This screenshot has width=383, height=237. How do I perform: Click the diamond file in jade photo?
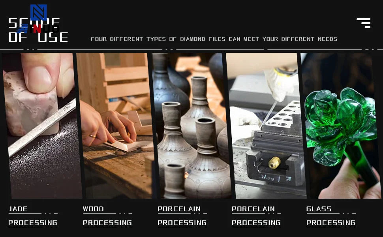[42, 128]
